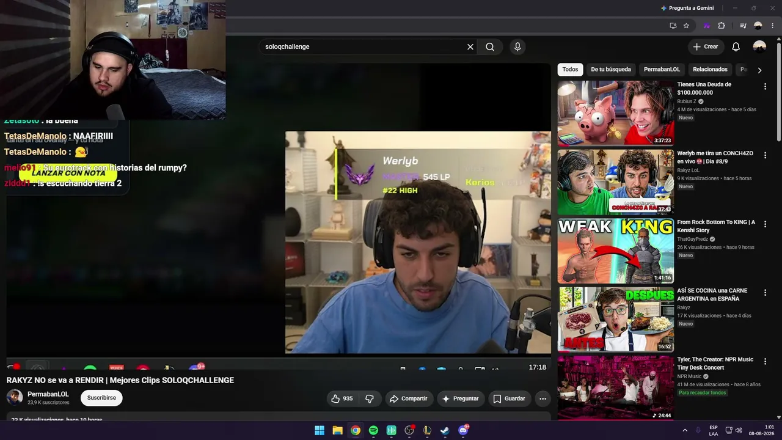Open the WEAK KING Kenshi thumbnail
The height and width of the screenshot is (440, 782).
616,251
